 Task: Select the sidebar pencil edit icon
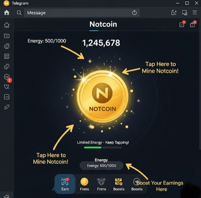click(x=7, y=107)
